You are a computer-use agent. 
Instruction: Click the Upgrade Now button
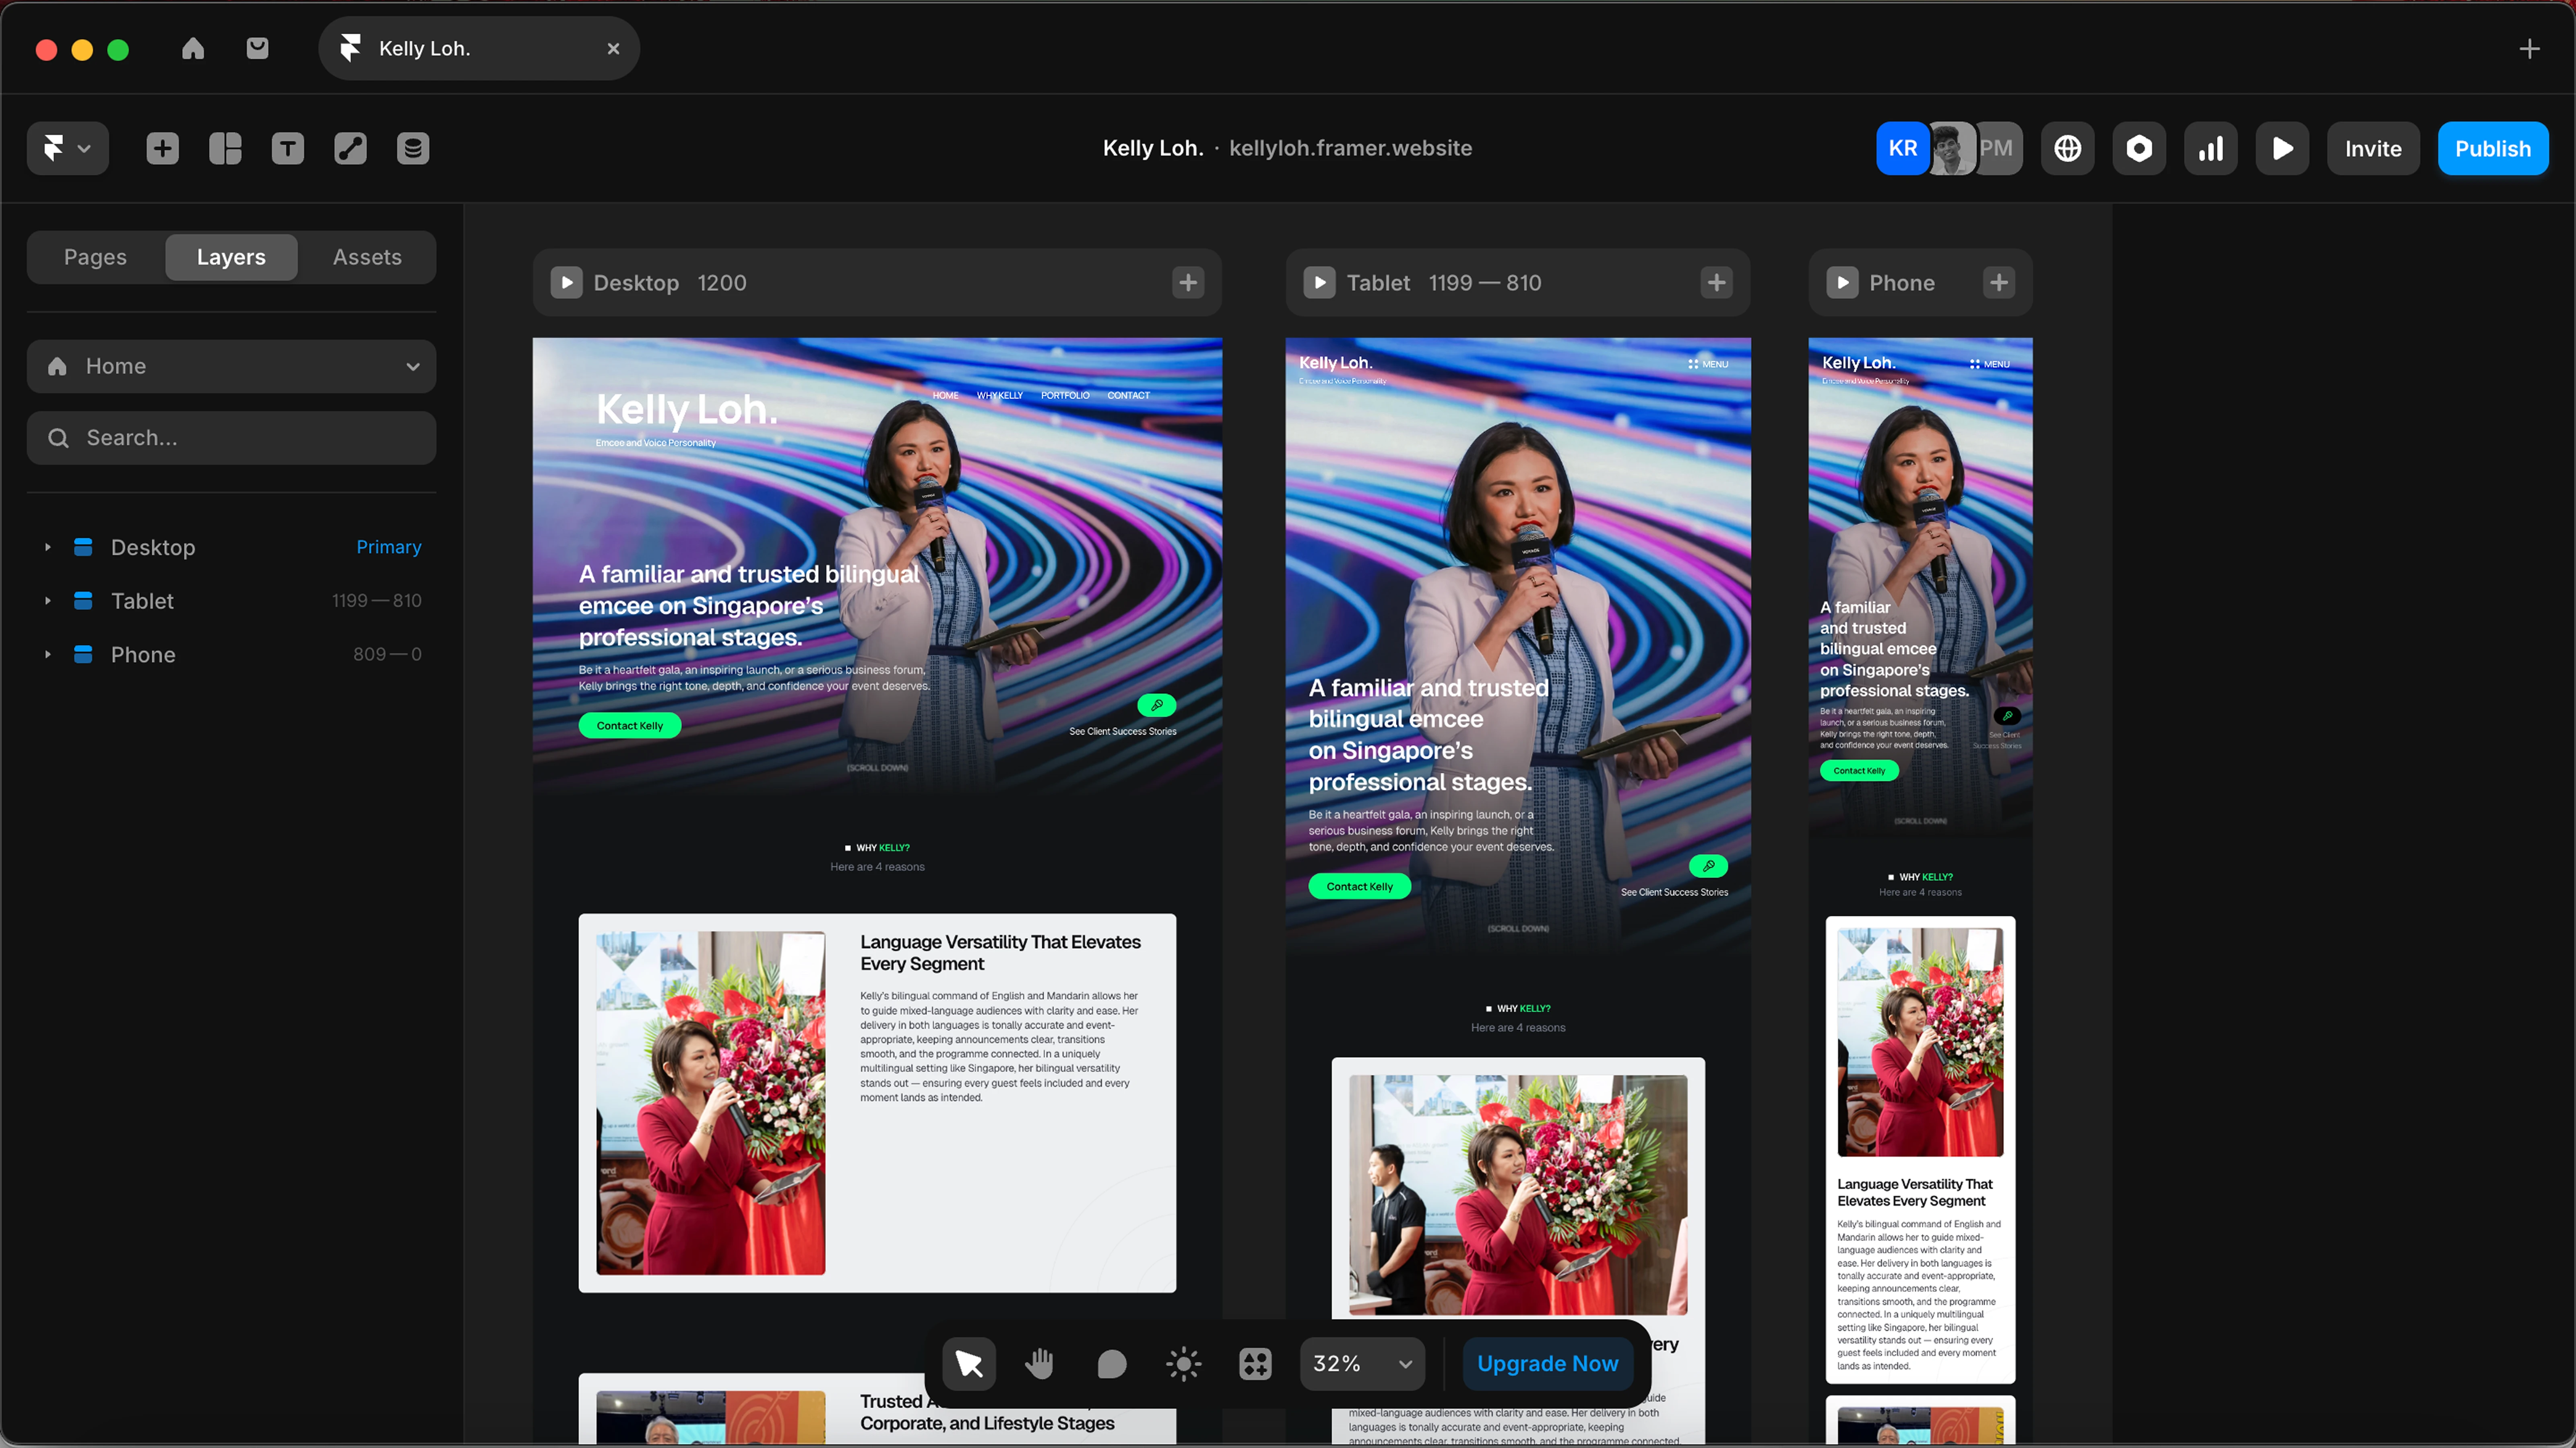(x=1547, y=1363)
